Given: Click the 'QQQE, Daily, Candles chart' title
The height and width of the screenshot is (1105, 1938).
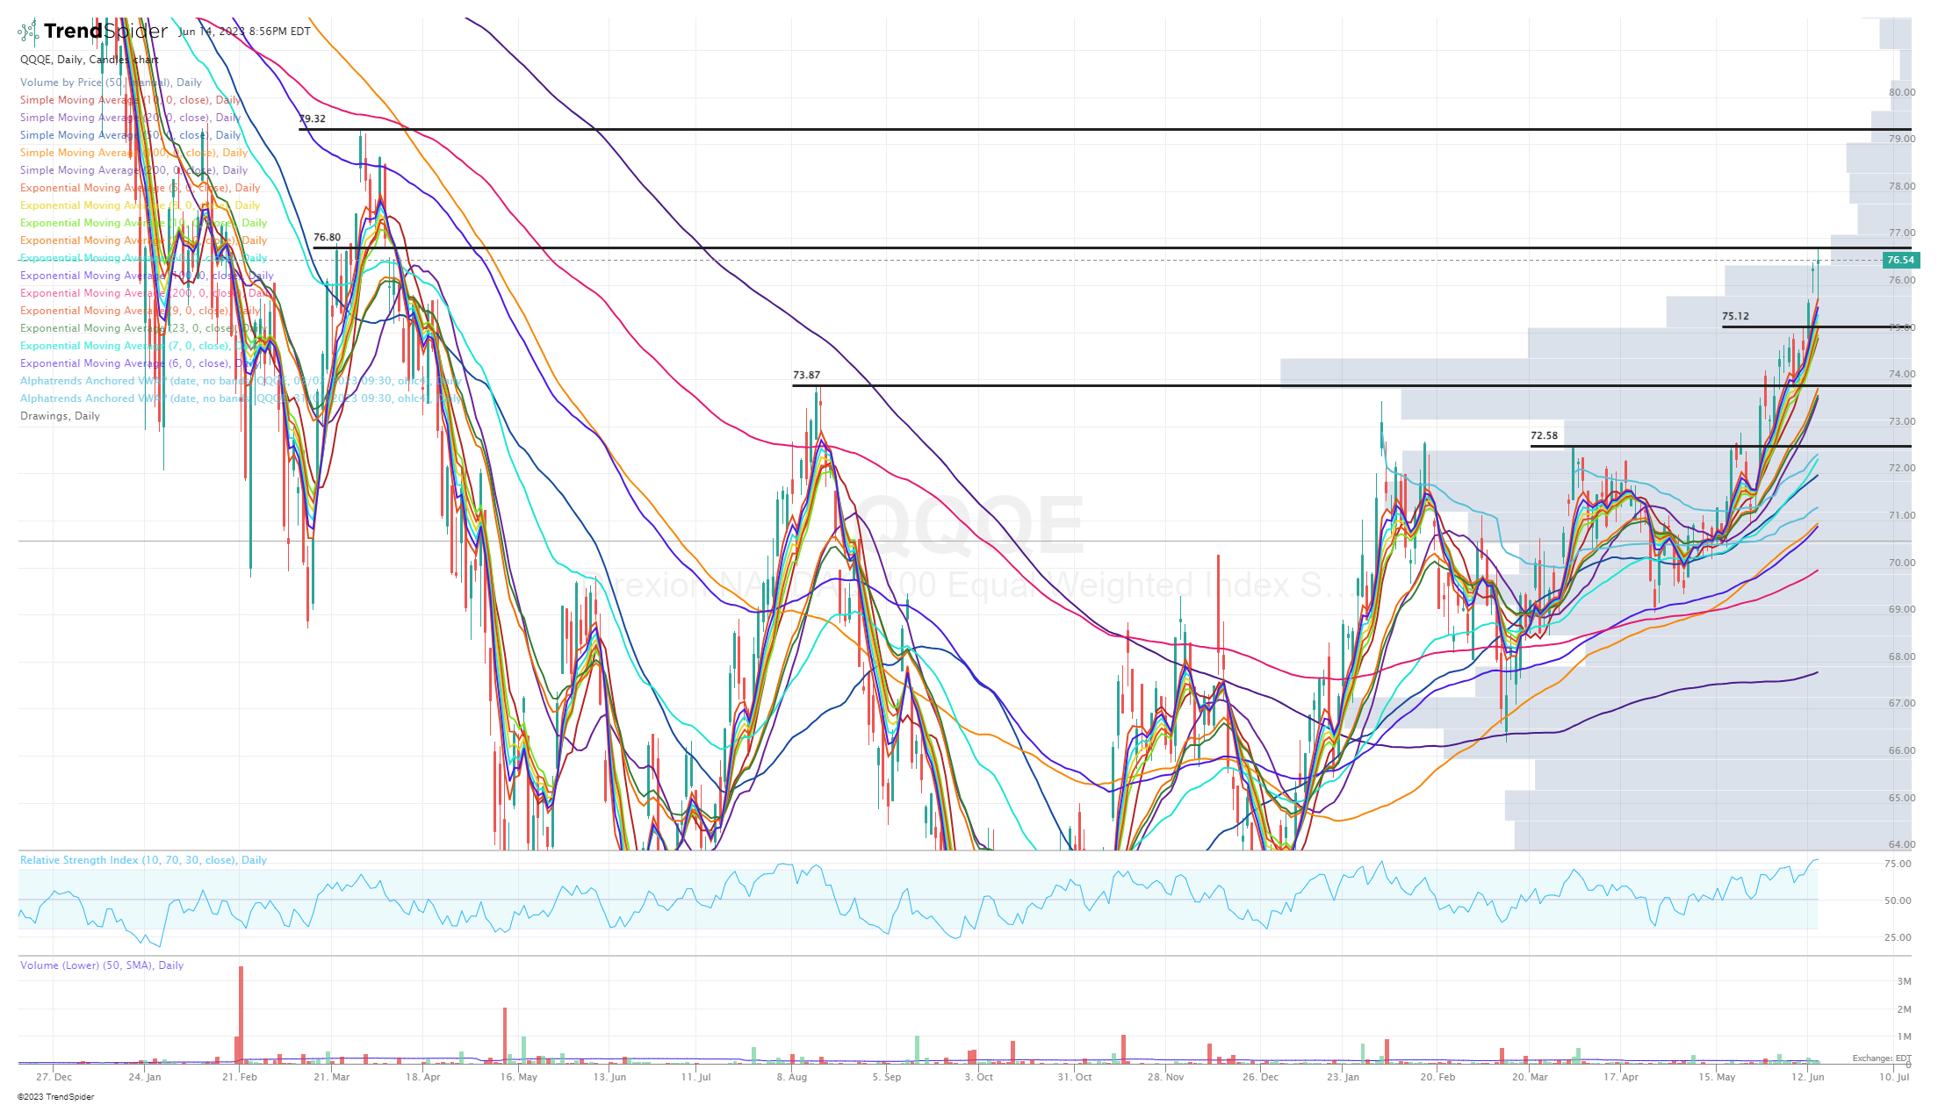Looking at the screenshot, I should click(x=90, y=60).
